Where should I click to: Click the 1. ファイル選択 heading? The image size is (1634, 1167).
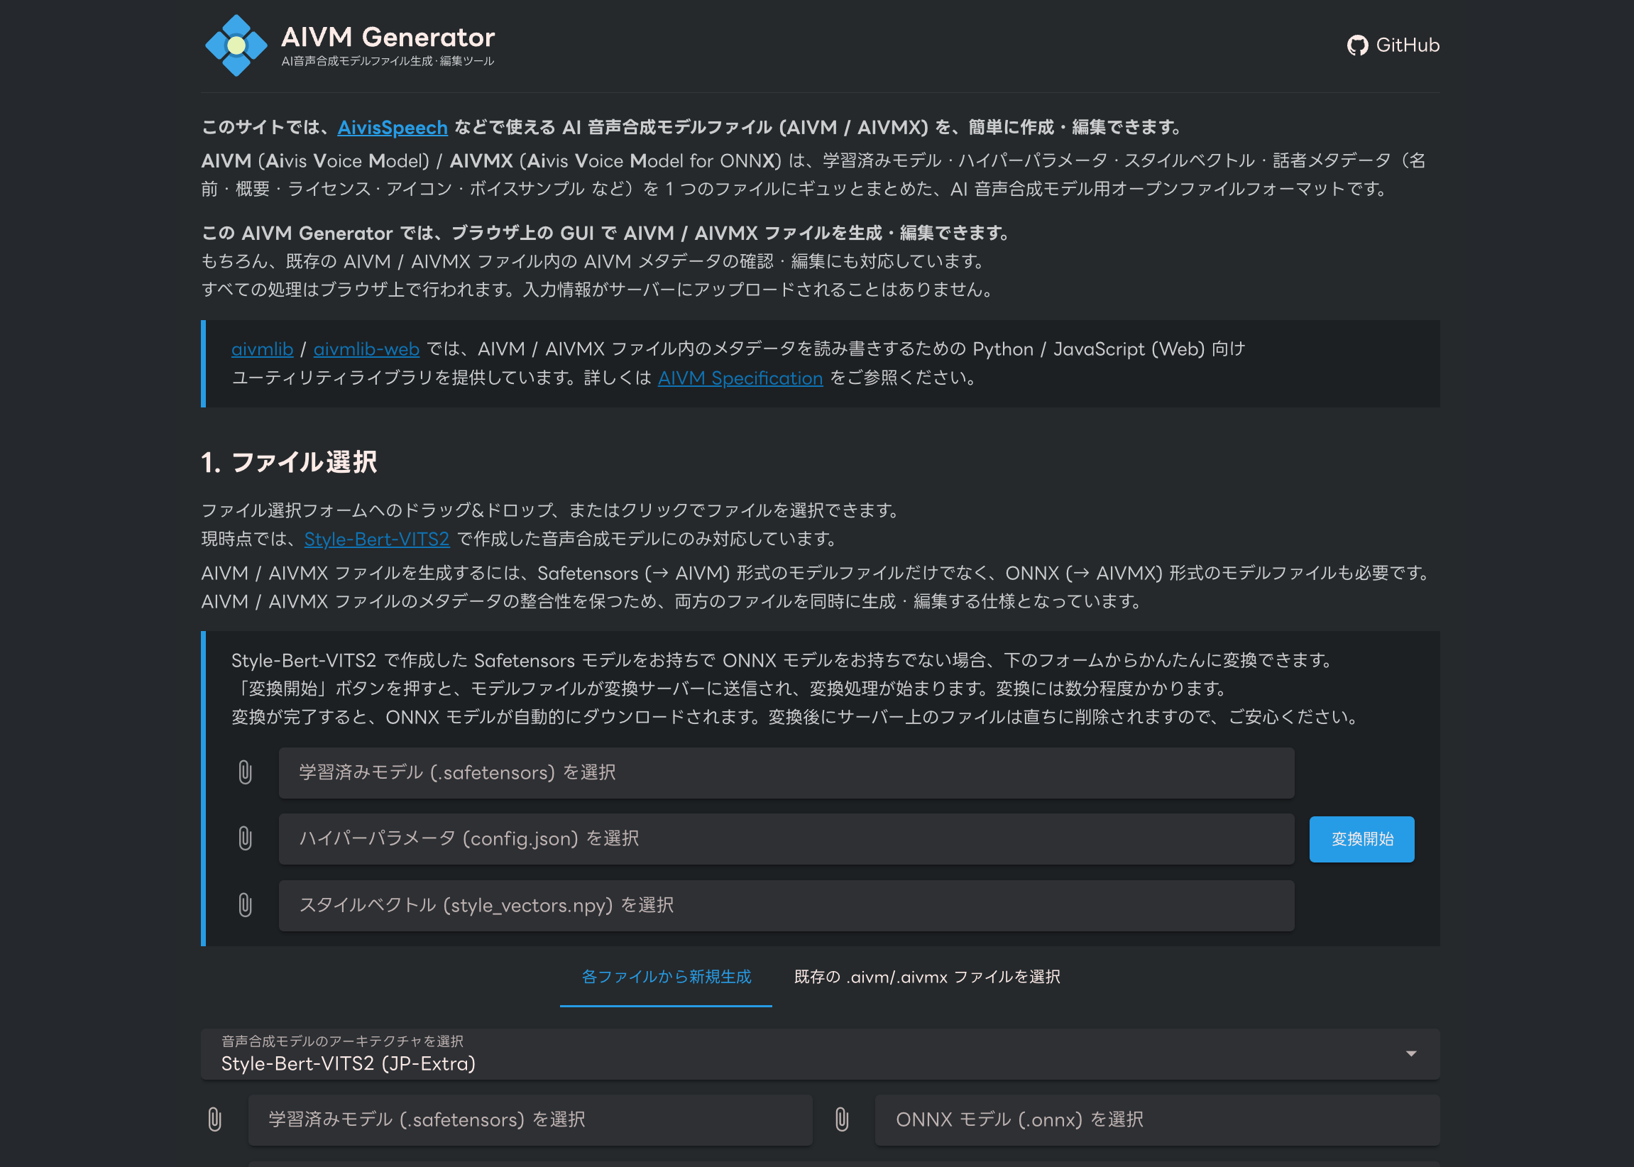coord(289,462)
